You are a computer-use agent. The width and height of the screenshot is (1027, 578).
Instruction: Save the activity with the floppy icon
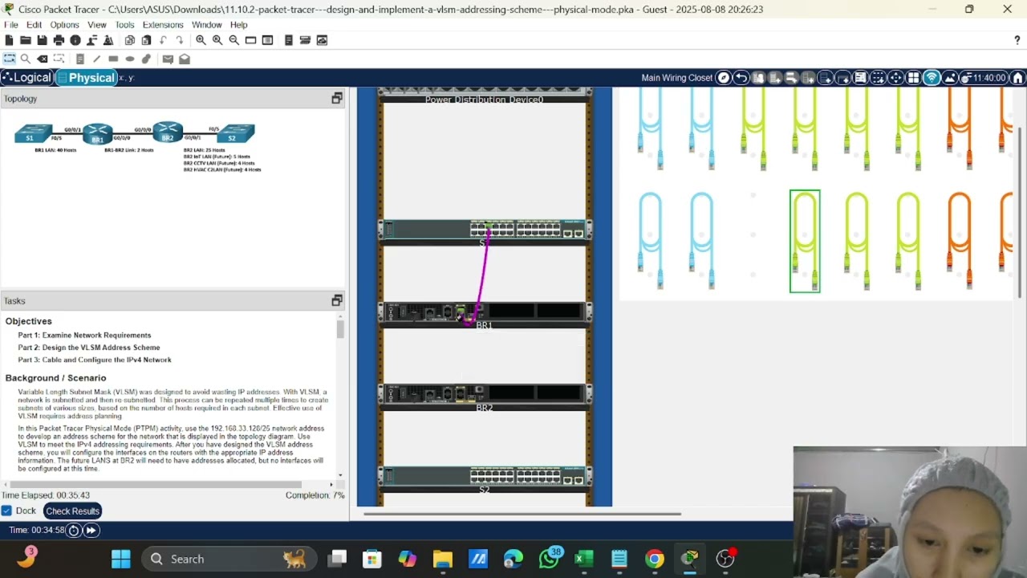[x=42, y=40]
